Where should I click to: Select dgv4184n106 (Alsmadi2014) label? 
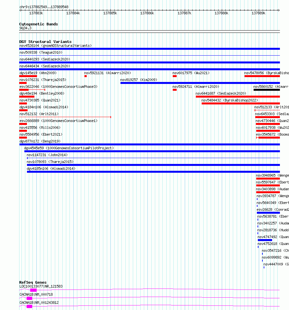click(44, 107)
